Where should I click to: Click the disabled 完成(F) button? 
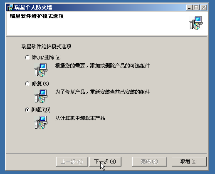click(150, 162)
